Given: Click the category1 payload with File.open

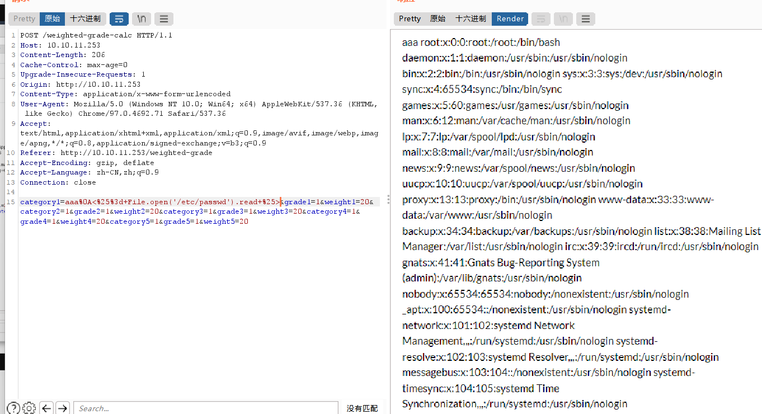Looking at the screenshot, I should pos(150,202).
